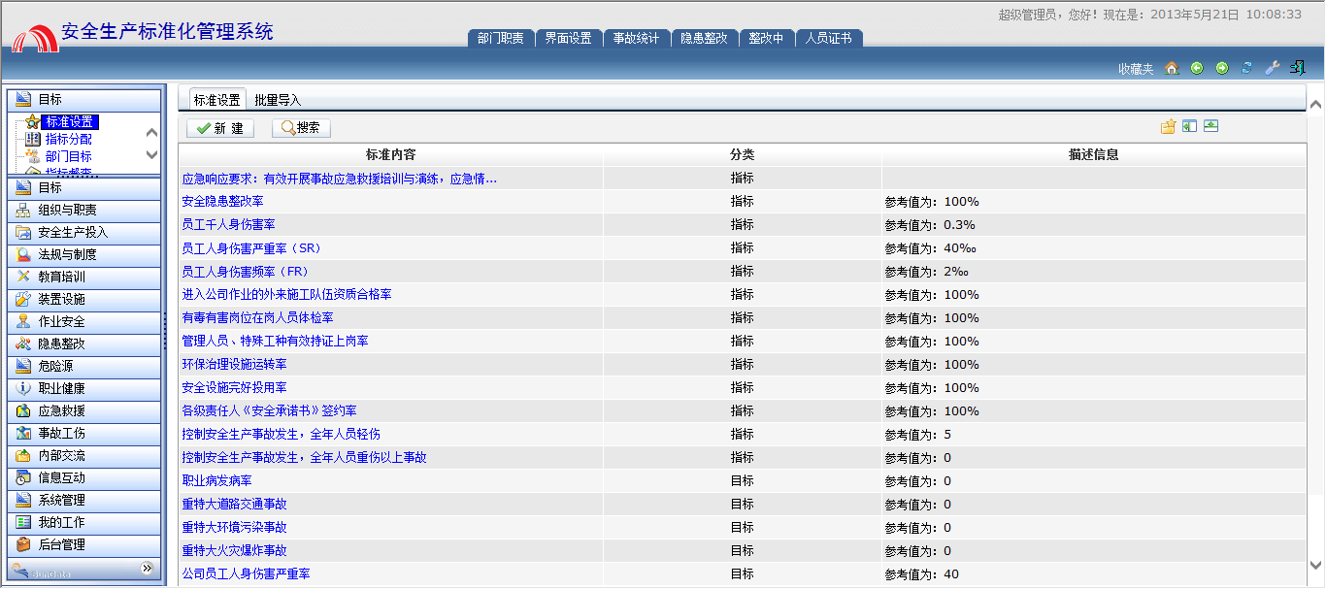Expand the 应急救援 sidebar section
The image size is (1326, 589).
(83, 411)
